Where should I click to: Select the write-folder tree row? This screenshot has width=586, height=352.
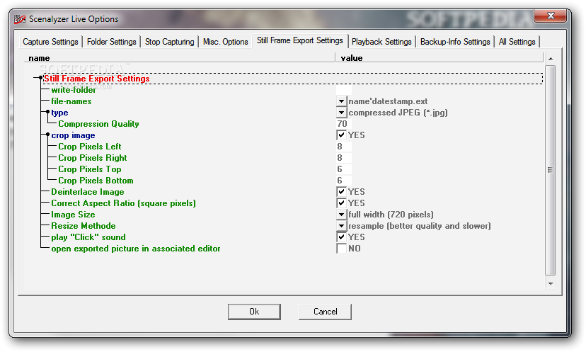[x=74, y=90]
